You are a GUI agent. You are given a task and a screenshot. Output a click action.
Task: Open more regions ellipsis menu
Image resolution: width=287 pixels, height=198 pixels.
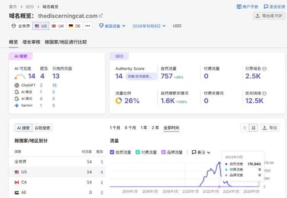(88, 26)
